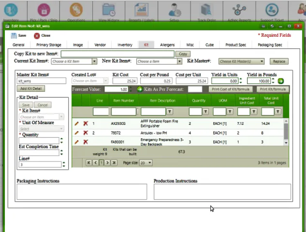Click green arrow before Kits As Per Forecast
306x232 pixels.
pos(140,89)
